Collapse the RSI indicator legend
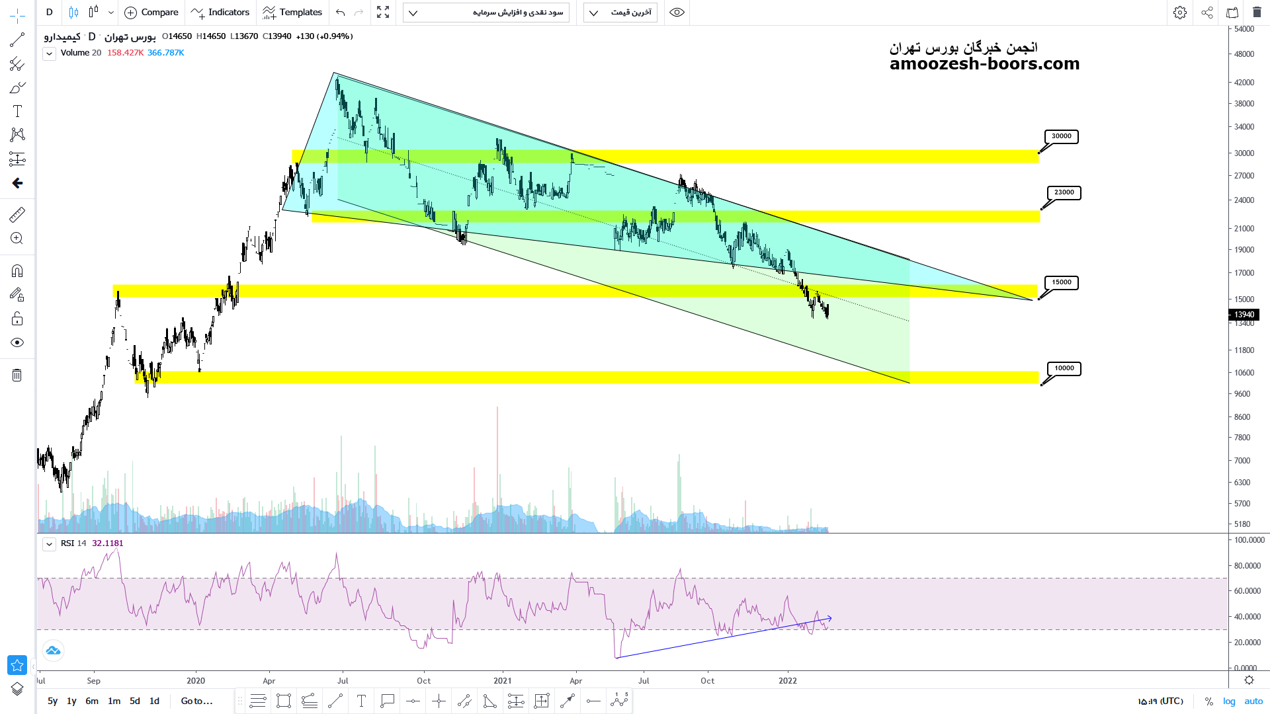 [x=49, y=544]
